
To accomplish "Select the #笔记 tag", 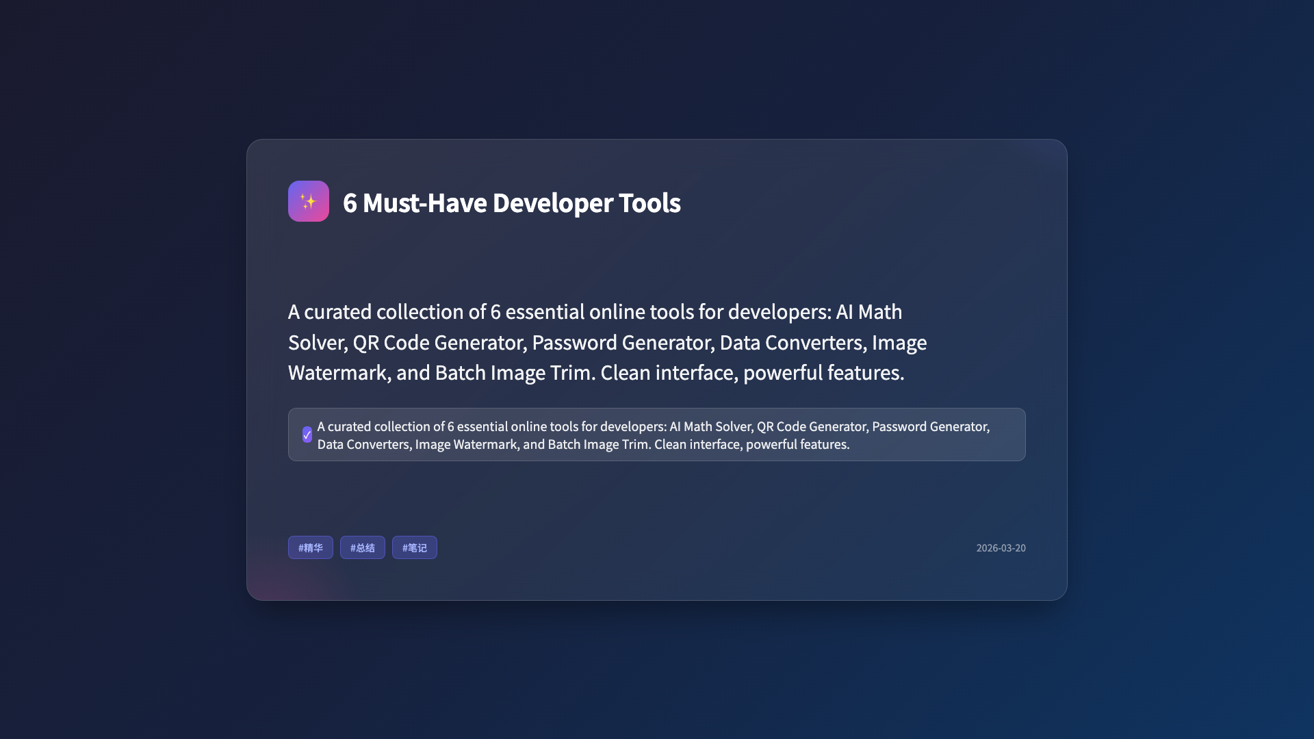I will (x=415, y=547).
